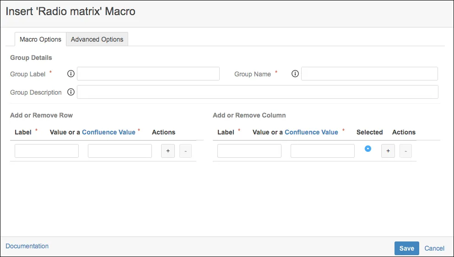Click the Group Label input field
This screenshot has height=257, width=454.
coord(148,74)
